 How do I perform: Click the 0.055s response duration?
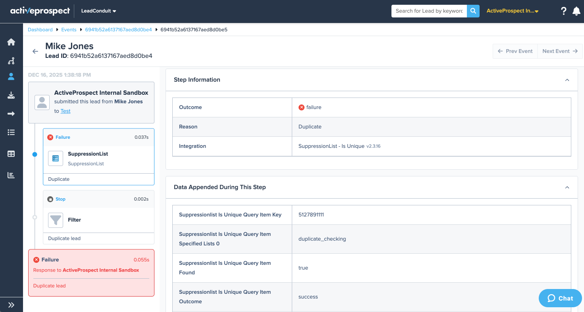[x=141, y=260]
